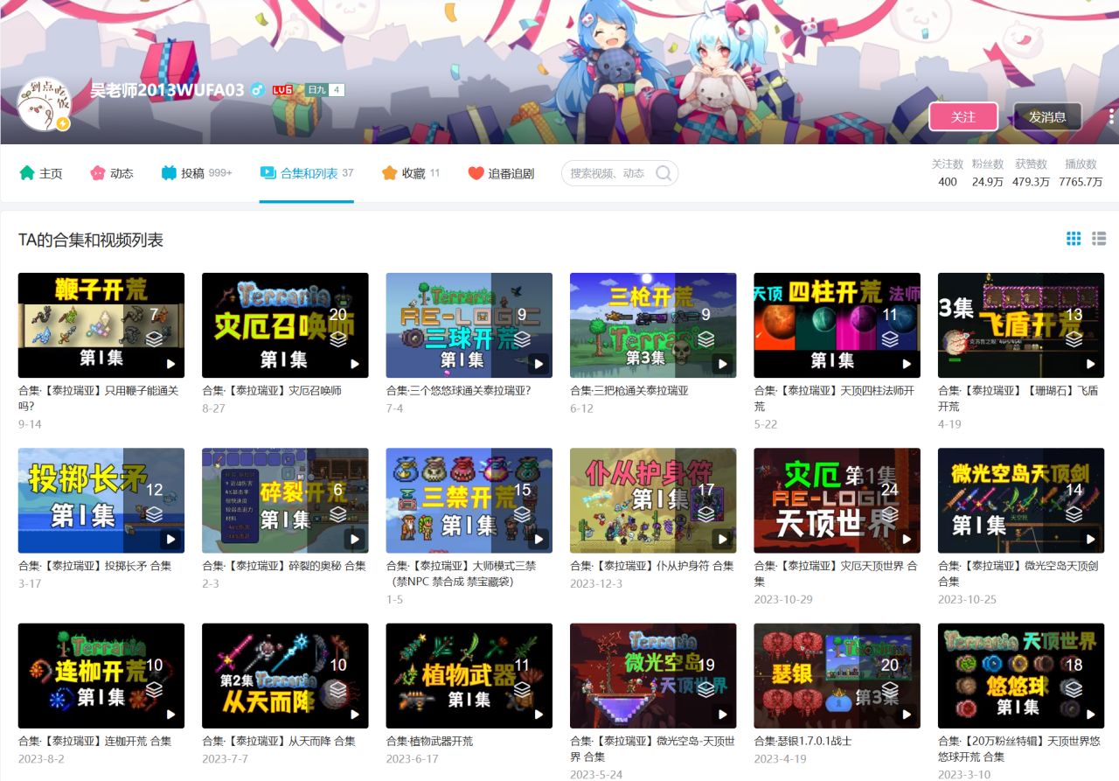This screenshot has width=1119, height=781.
Task: Open the 关注数 400 following list
Action: click(948, 173)
